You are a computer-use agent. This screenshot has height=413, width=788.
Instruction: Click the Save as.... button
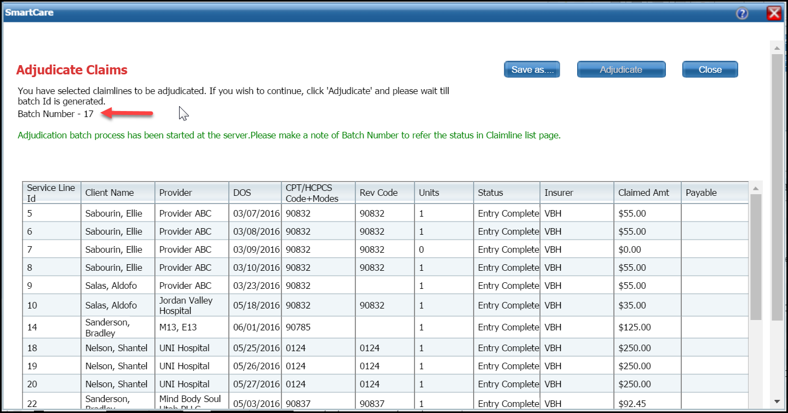click(x=532, y=69)
